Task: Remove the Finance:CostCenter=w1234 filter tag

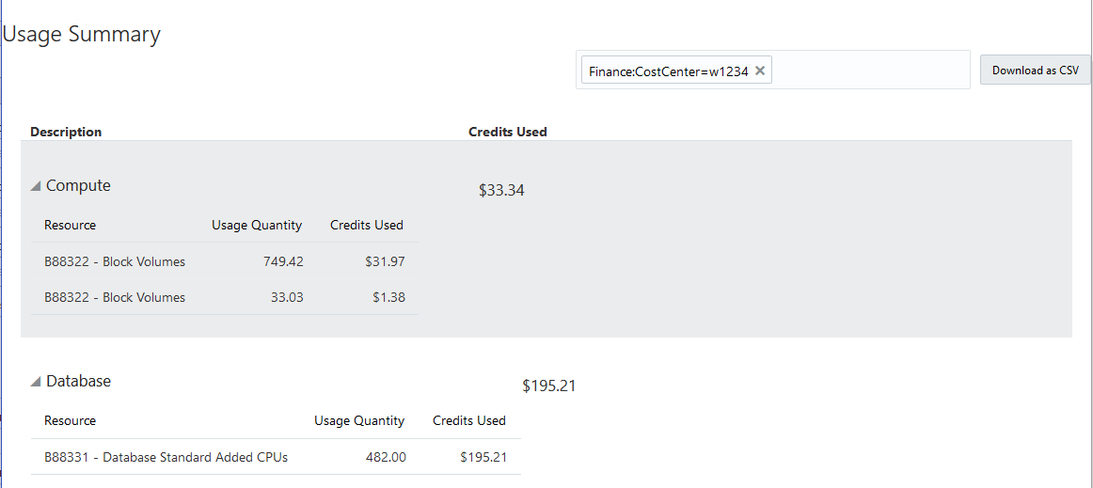Action: (x=760, y=71)
